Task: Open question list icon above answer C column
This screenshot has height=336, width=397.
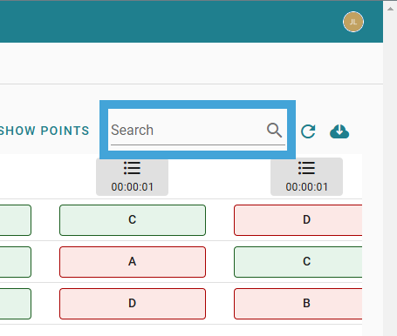Action: tap(132, 168)
